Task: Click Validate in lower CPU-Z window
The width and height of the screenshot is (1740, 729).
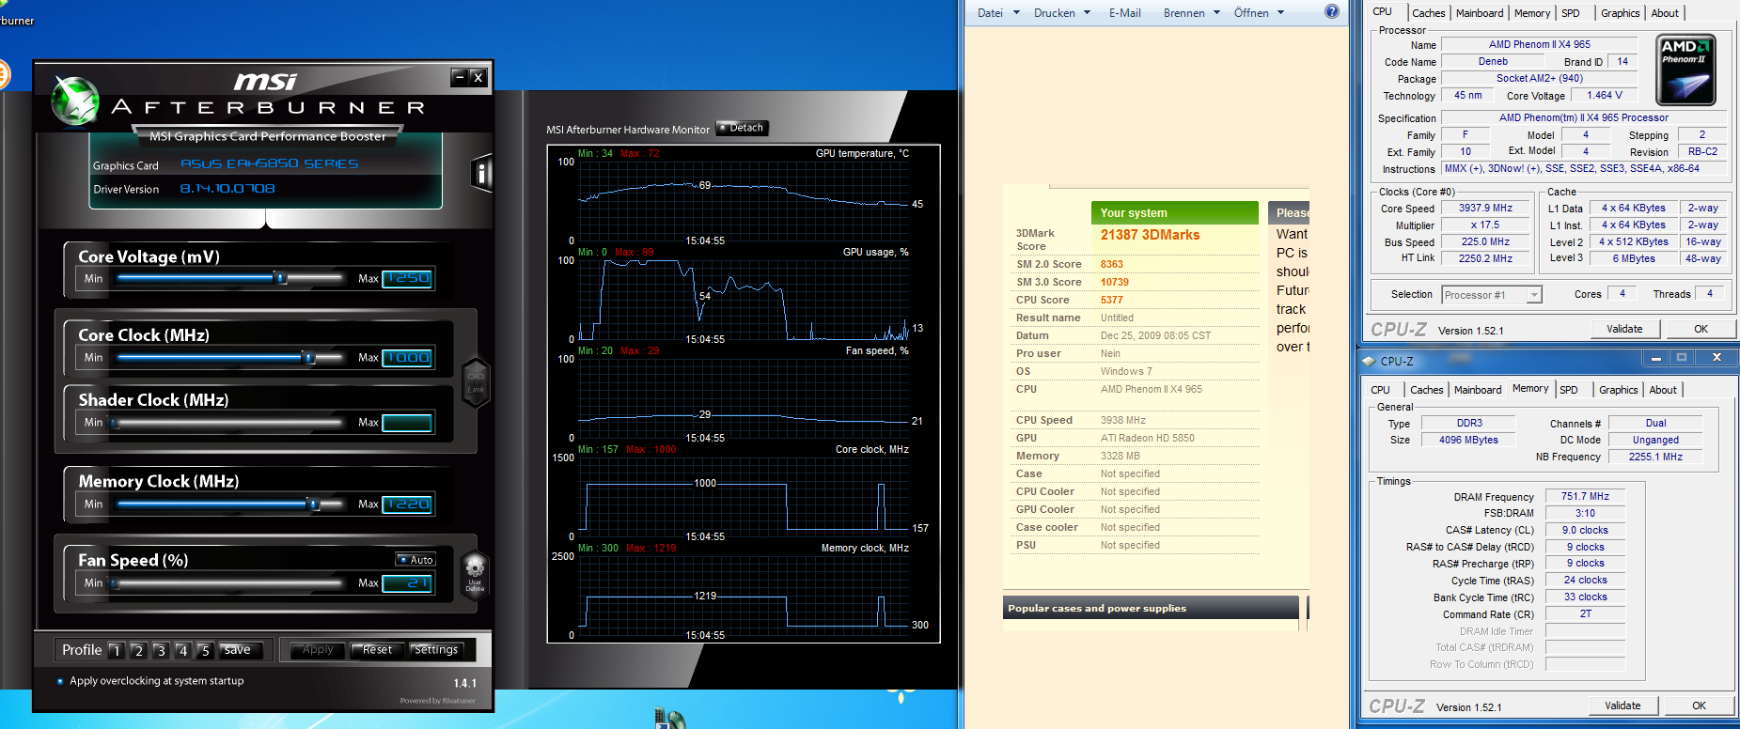Action: (1622, 706)
